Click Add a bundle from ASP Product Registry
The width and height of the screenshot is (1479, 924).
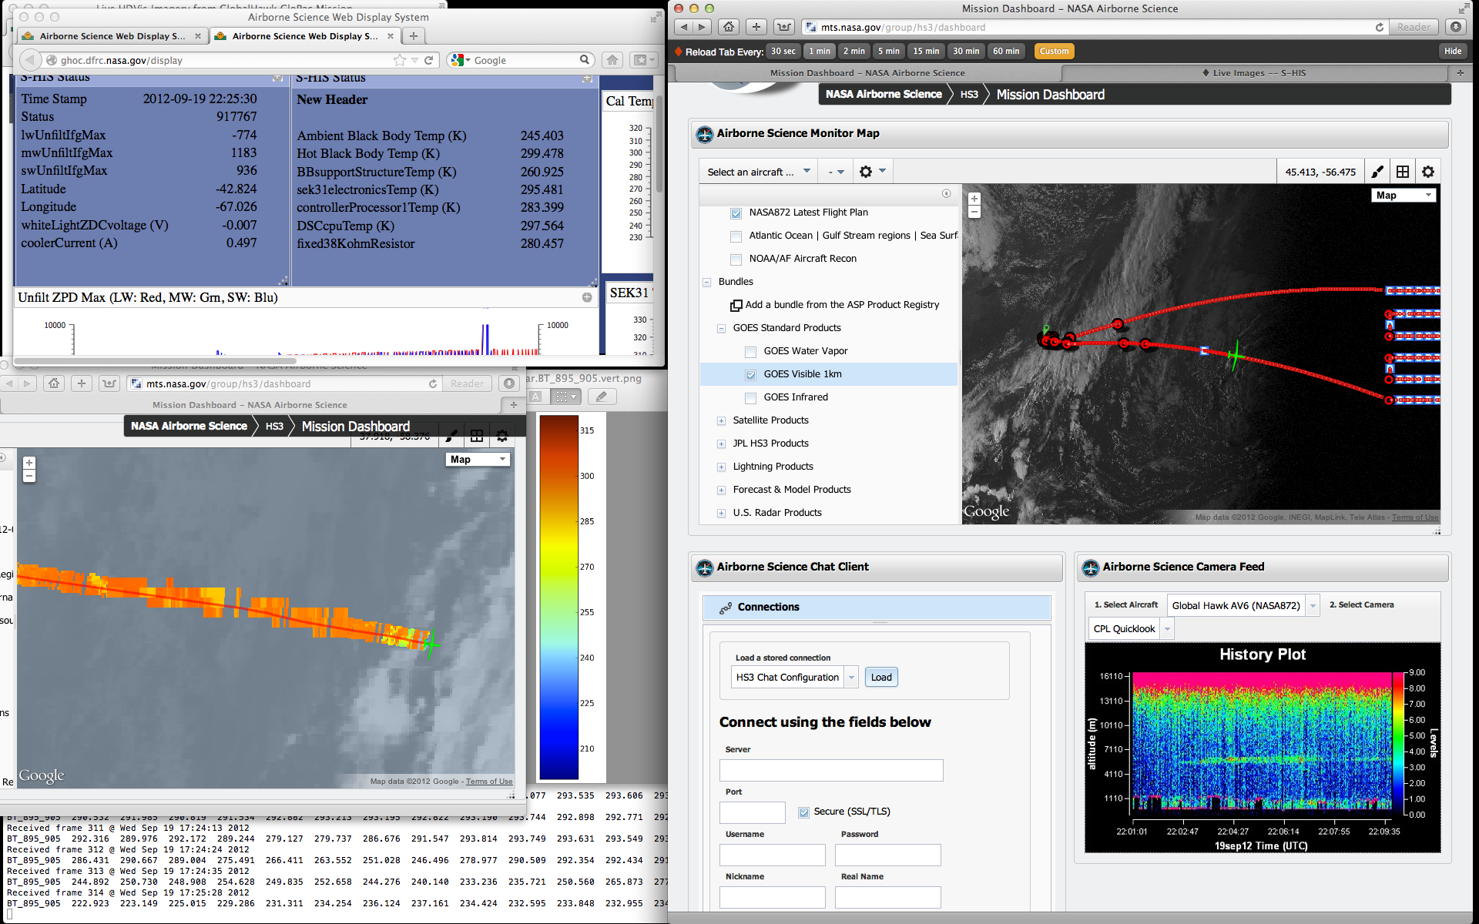pos(841,305)
